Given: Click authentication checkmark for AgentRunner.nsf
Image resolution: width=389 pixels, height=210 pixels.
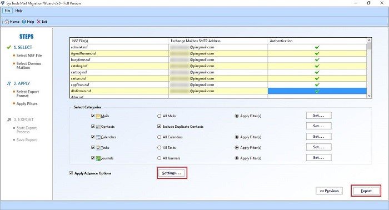Looking at the screenshot, I should pos(317,53).
